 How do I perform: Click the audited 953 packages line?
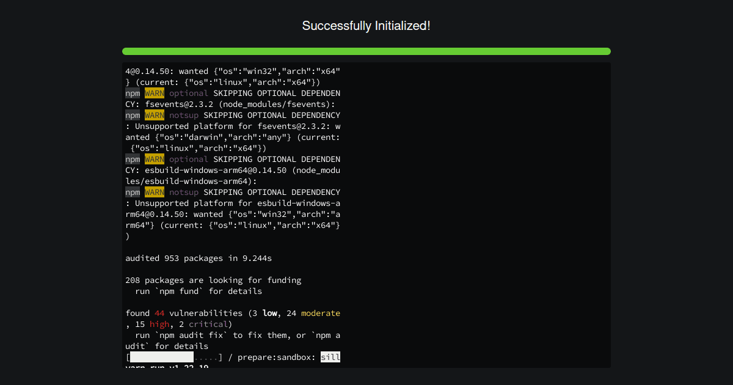(x=198, y=258)
